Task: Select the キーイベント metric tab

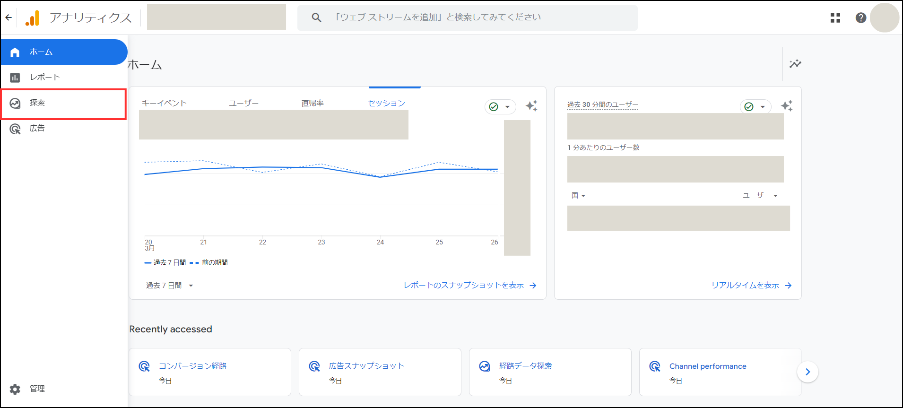Action: click(x=164, y=103)
